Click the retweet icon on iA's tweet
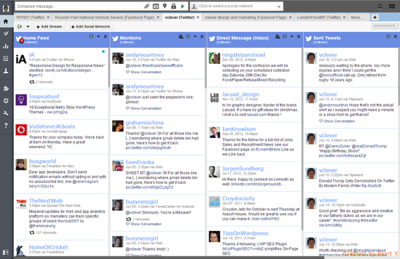This screenshot has height=259, width=400. coord(32,82)
